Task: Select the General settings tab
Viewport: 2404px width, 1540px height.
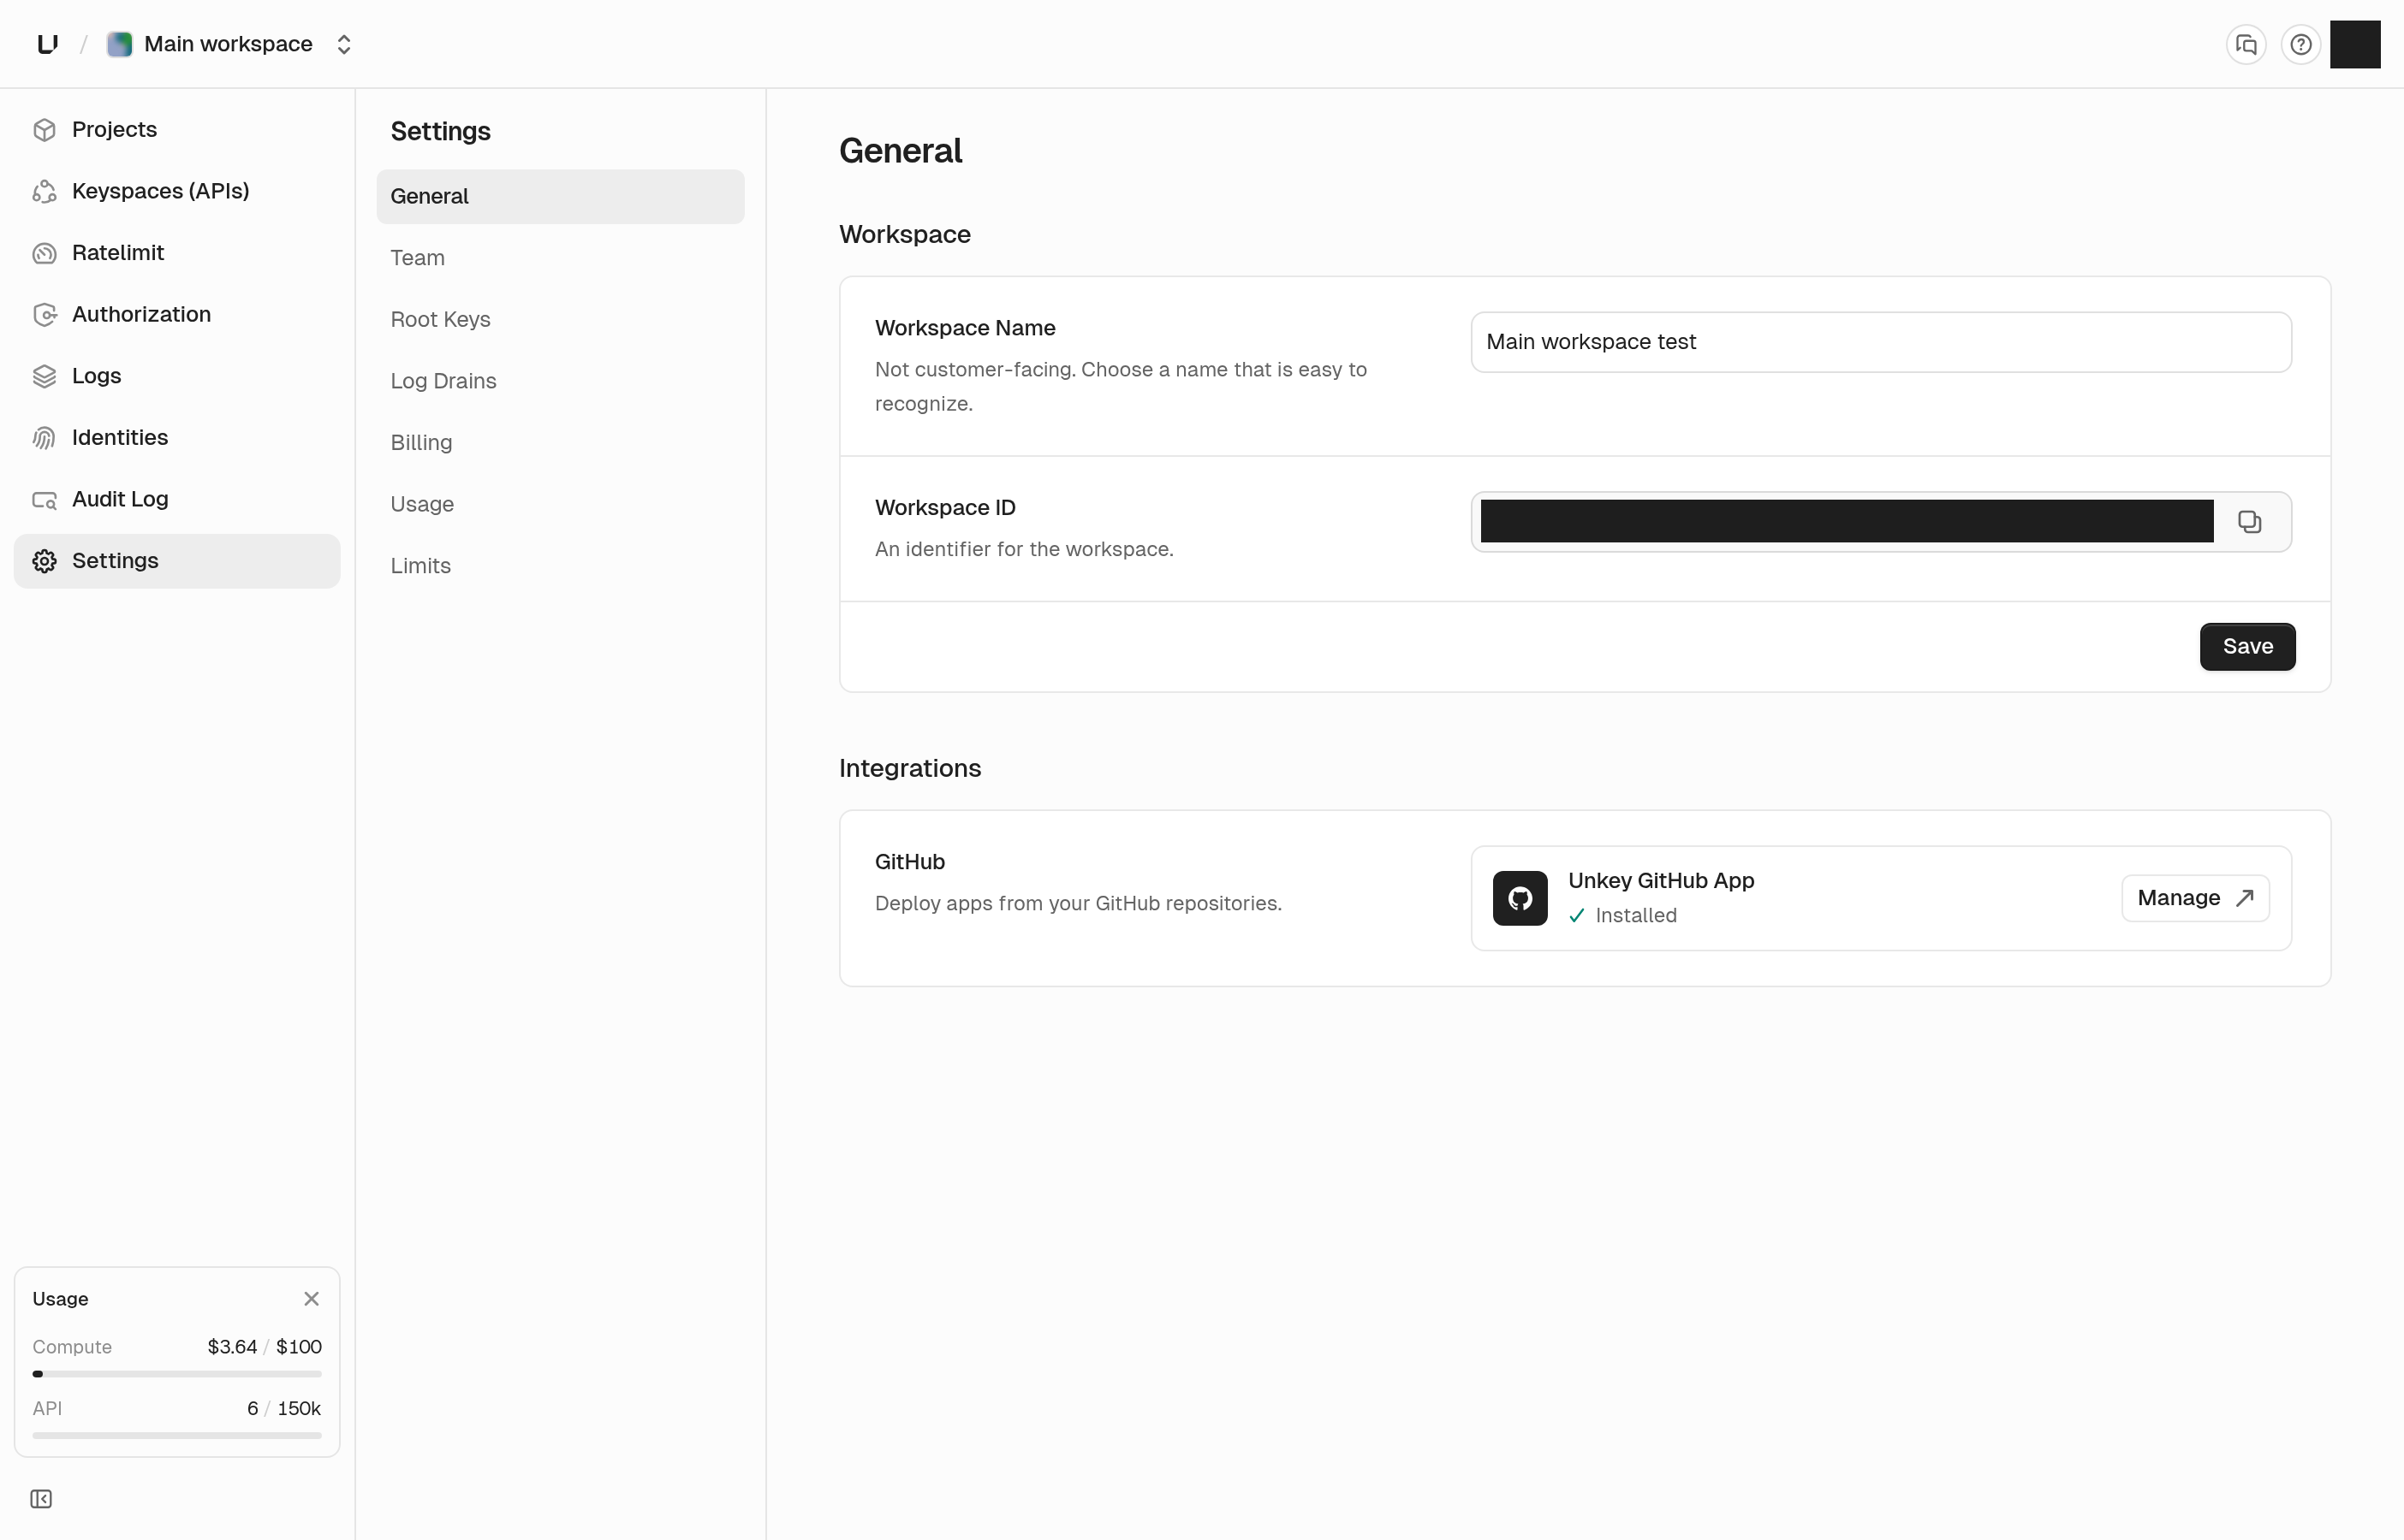Action: click(560, 196)
